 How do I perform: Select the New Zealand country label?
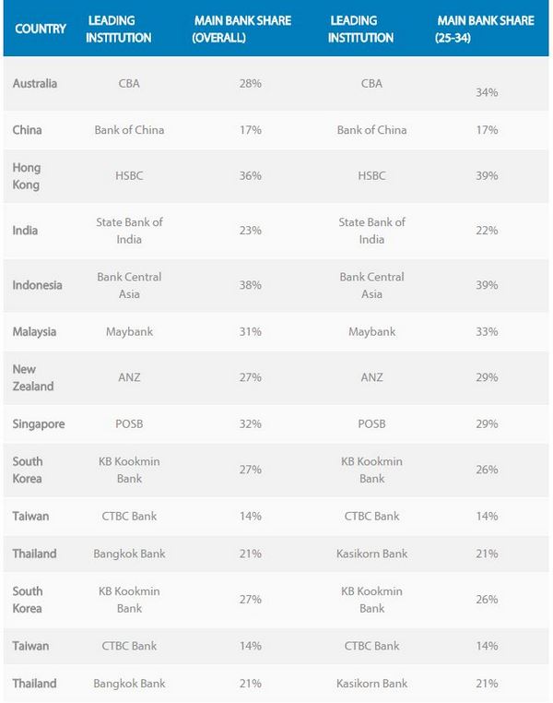coord(33,377)
